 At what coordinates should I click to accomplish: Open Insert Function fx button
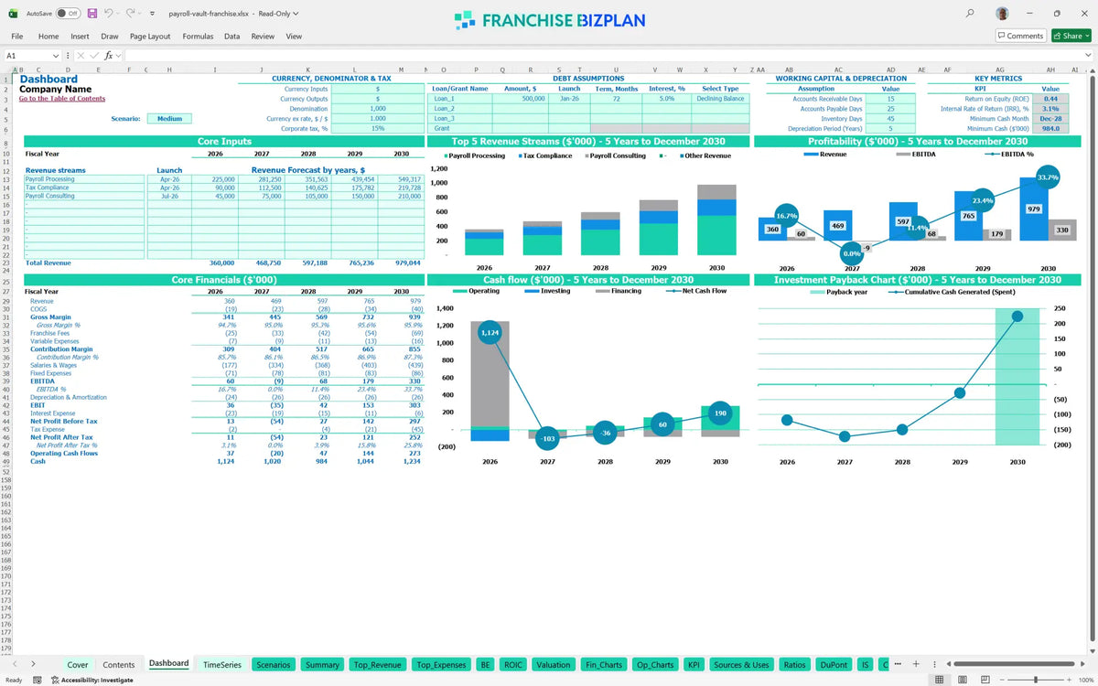click(108, 56)
